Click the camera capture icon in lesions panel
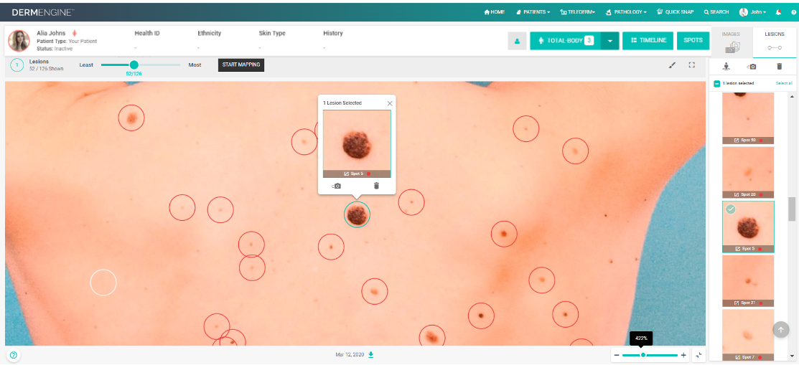 tap(752, 66)
